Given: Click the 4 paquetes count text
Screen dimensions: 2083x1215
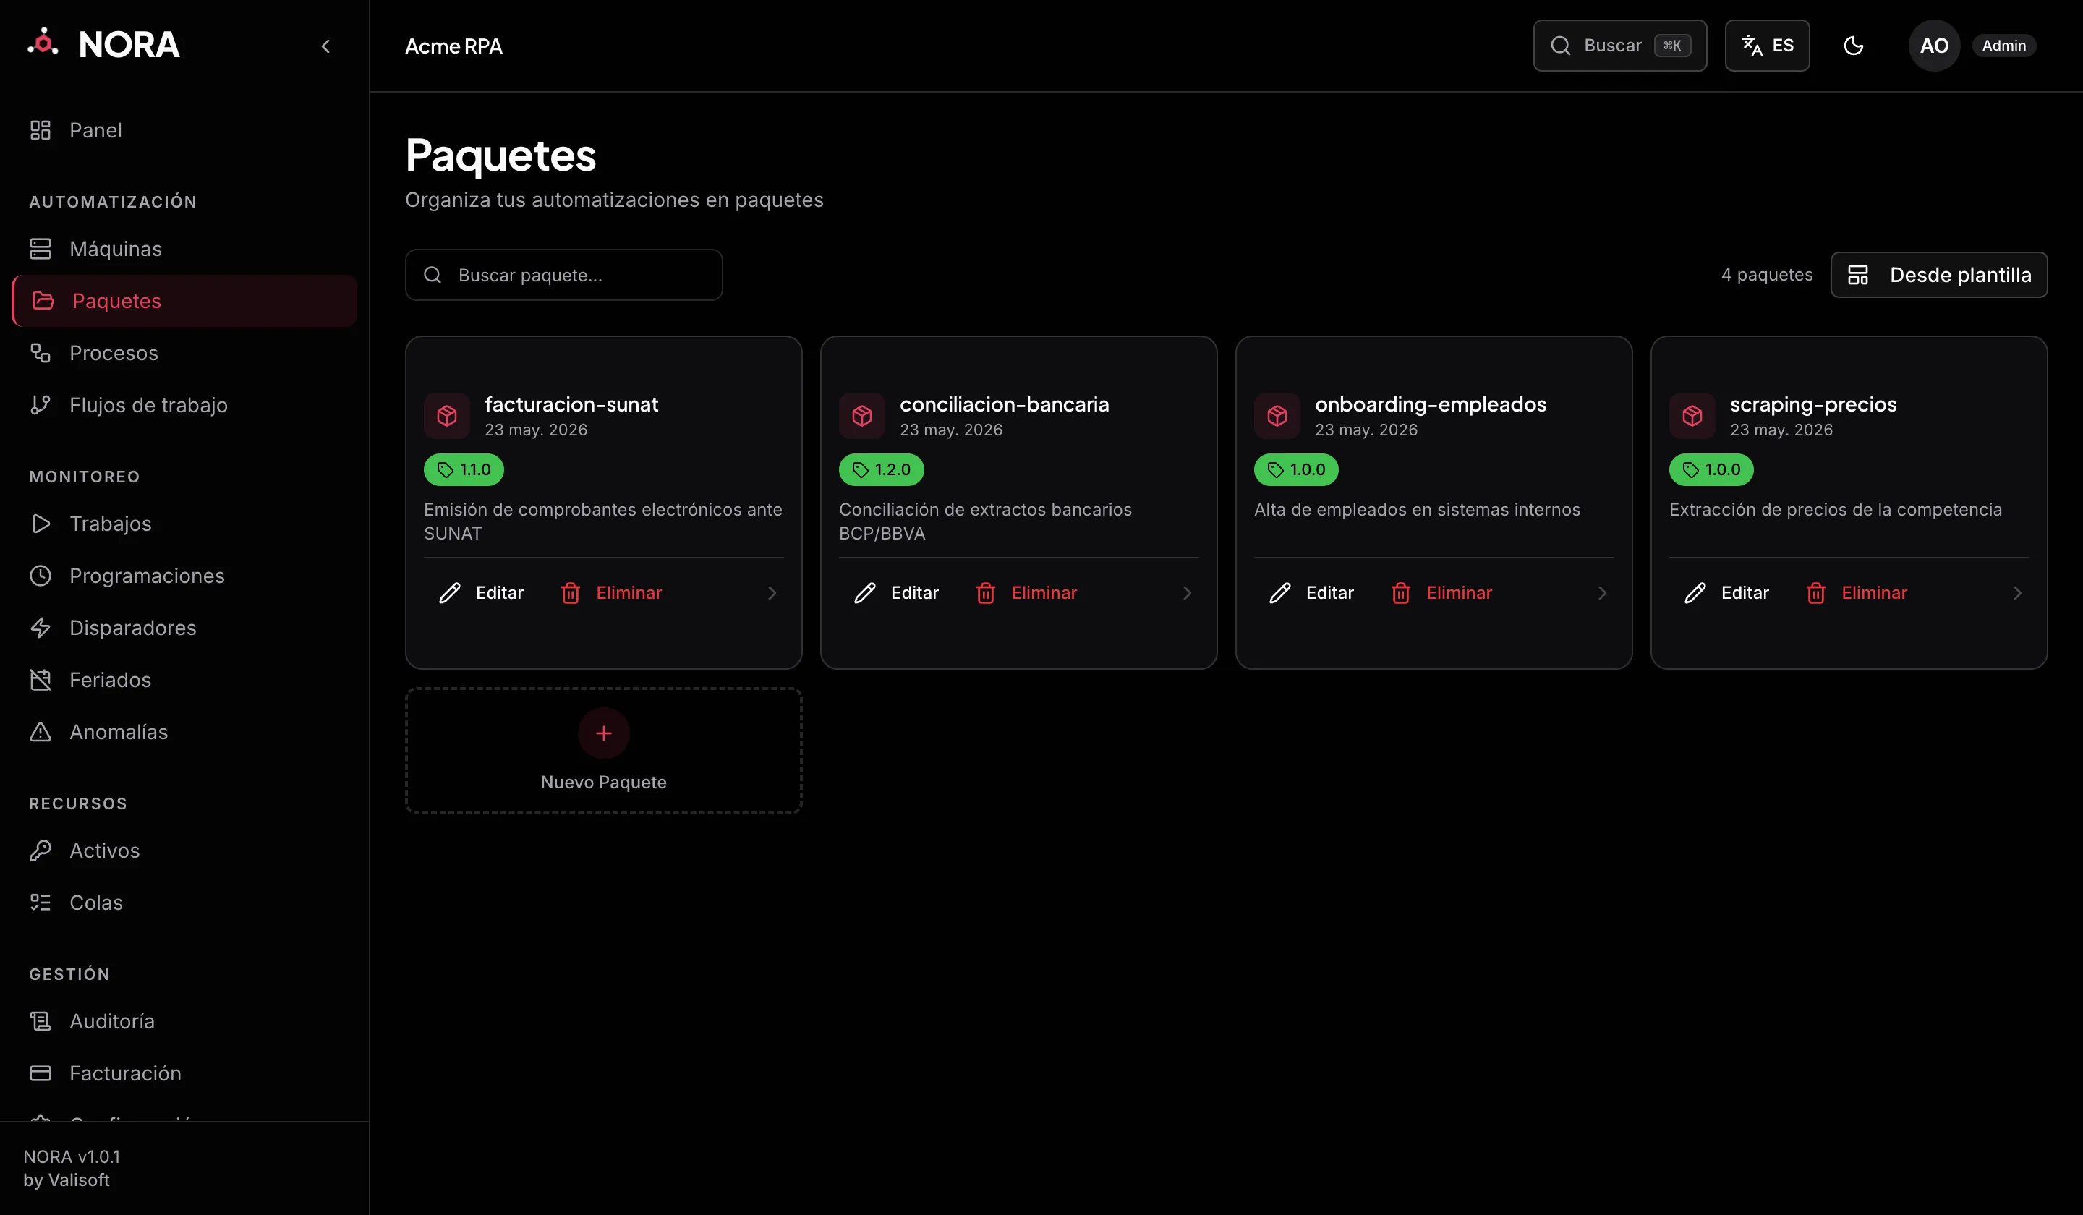Looking at the screenshot, I should point(1766,276).
